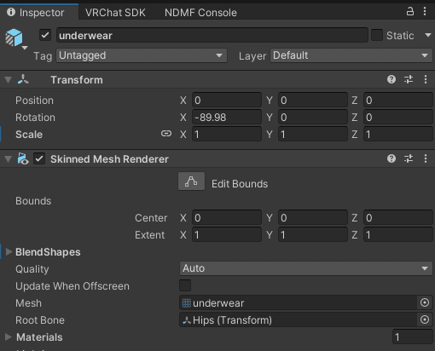Click the underwear name field

tap(212, 35)
